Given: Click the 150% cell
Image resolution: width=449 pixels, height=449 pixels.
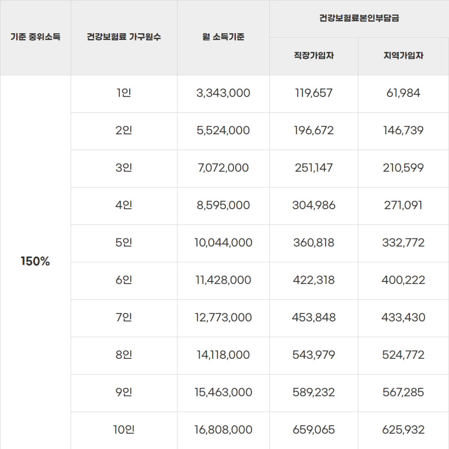Looking at the screenshot, I should (x=35, y=262).
